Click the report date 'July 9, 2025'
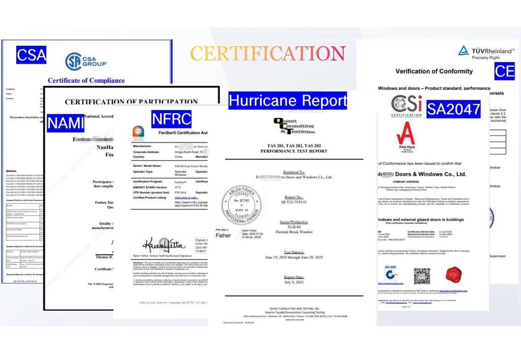 point(294,282)
